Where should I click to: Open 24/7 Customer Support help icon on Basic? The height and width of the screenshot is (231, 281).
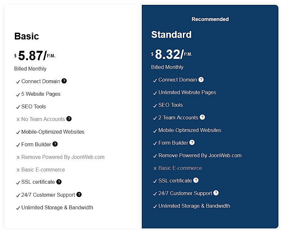(79, 194)
